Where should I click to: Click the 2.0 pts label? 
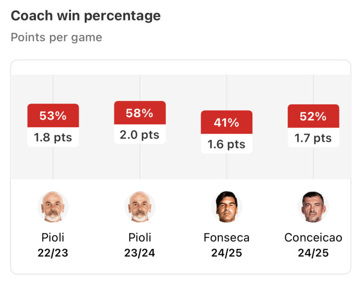click(x=140, y=135)
